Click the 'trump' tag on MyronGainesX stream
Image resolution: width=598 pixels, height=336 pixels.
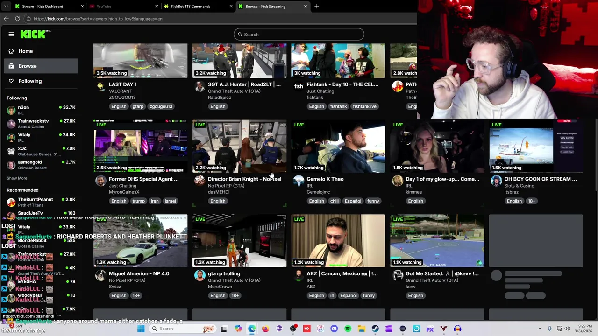(138, 201)
